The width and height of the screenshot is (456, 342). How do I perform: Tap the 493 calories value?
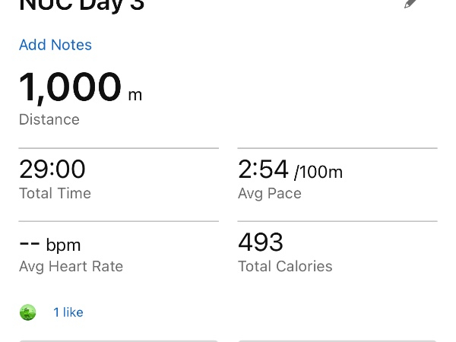261,242
